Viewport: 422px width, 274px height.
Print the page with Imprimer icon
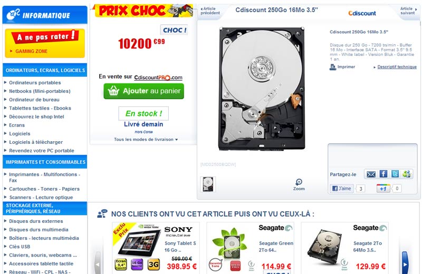pos(333,67)
